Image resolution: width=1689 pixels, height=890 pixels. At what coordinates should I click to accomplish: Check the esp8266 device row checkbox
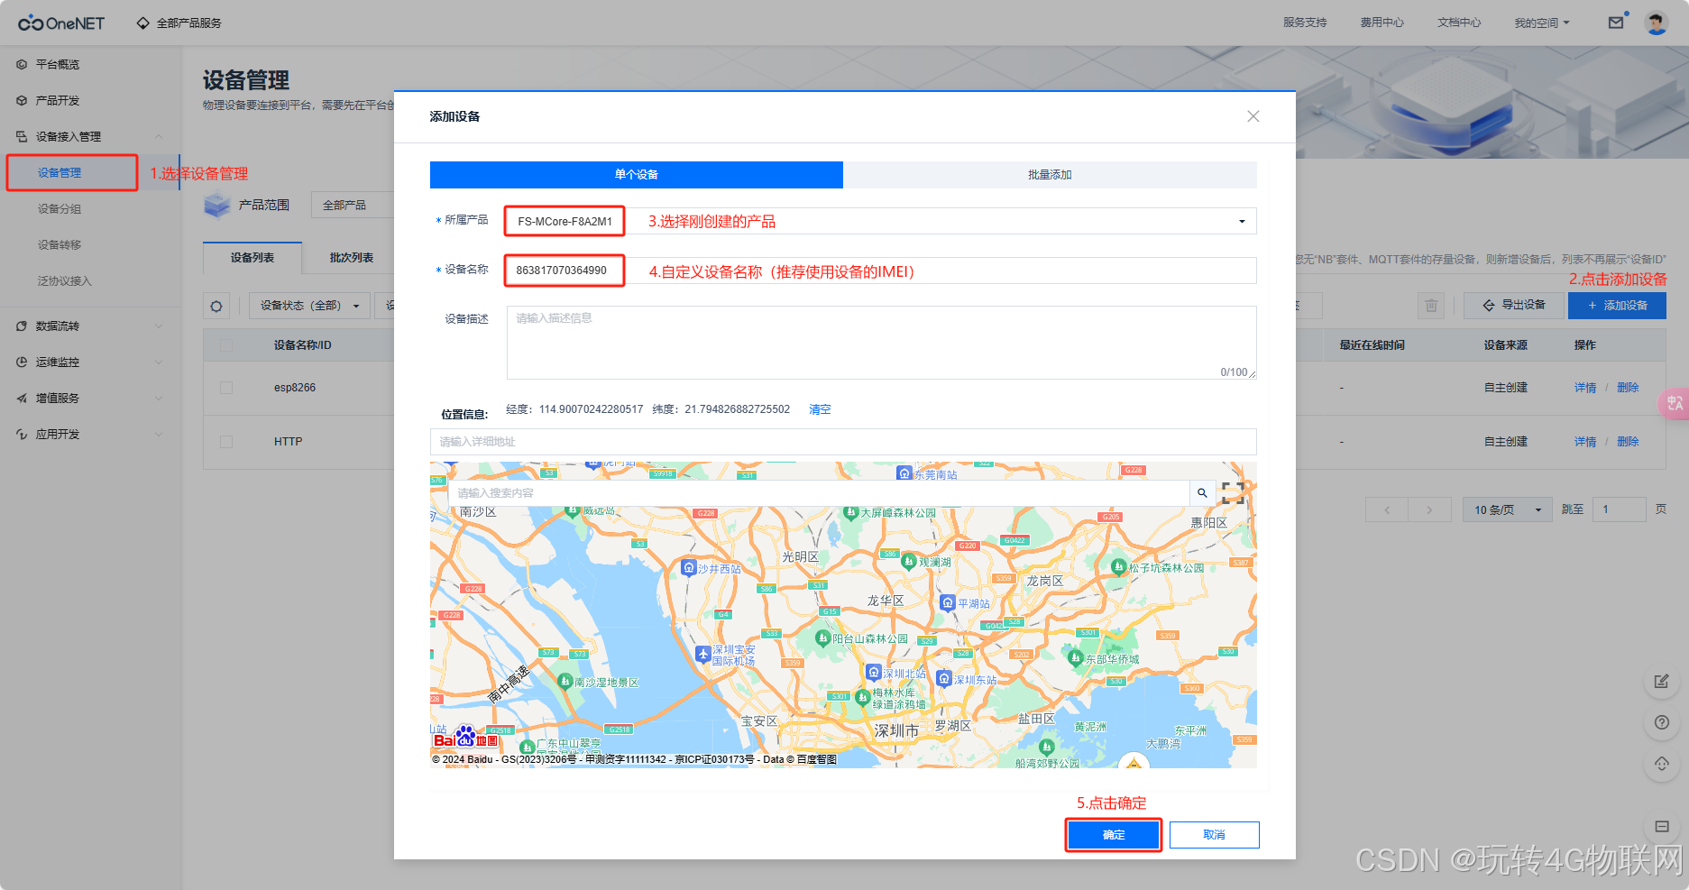coord(226,388)
